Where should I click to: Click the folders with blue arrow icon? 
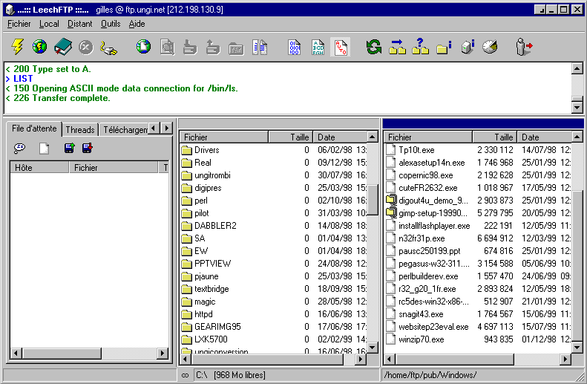pos(397,48)
